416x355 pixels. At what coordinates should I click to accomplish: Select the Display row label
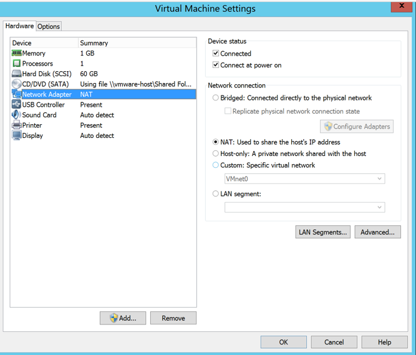[x=32, y=135]
